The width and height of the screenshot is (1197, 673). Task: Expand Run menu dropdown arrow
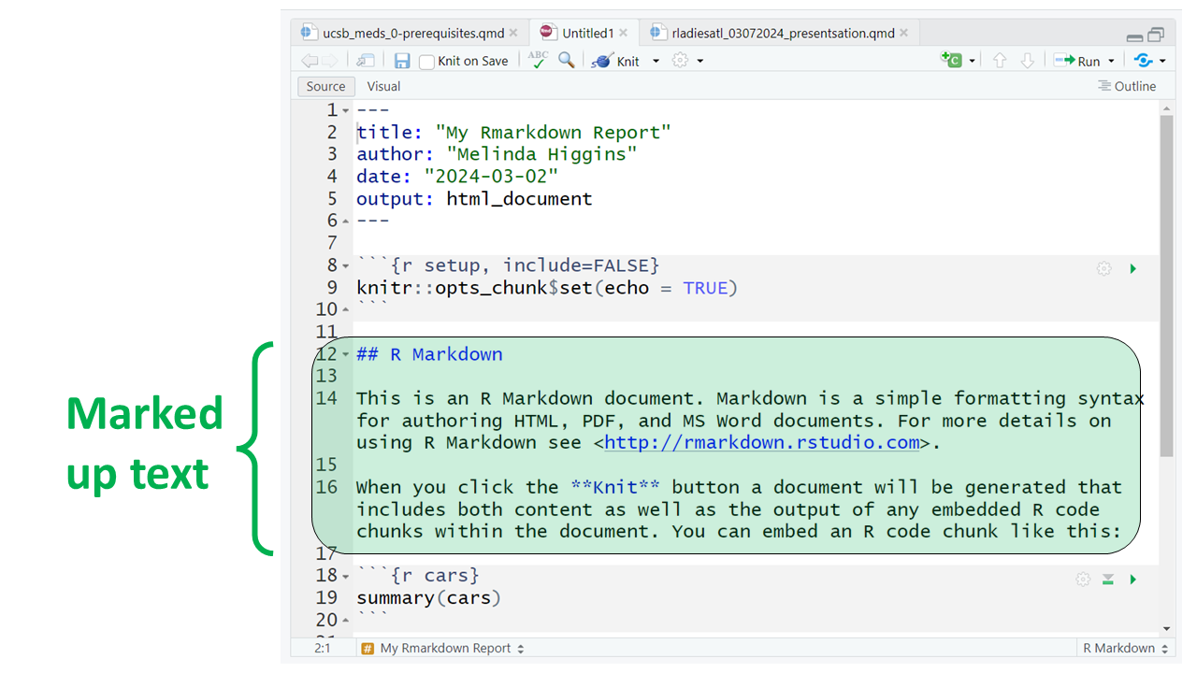(x=1112, y=61)
